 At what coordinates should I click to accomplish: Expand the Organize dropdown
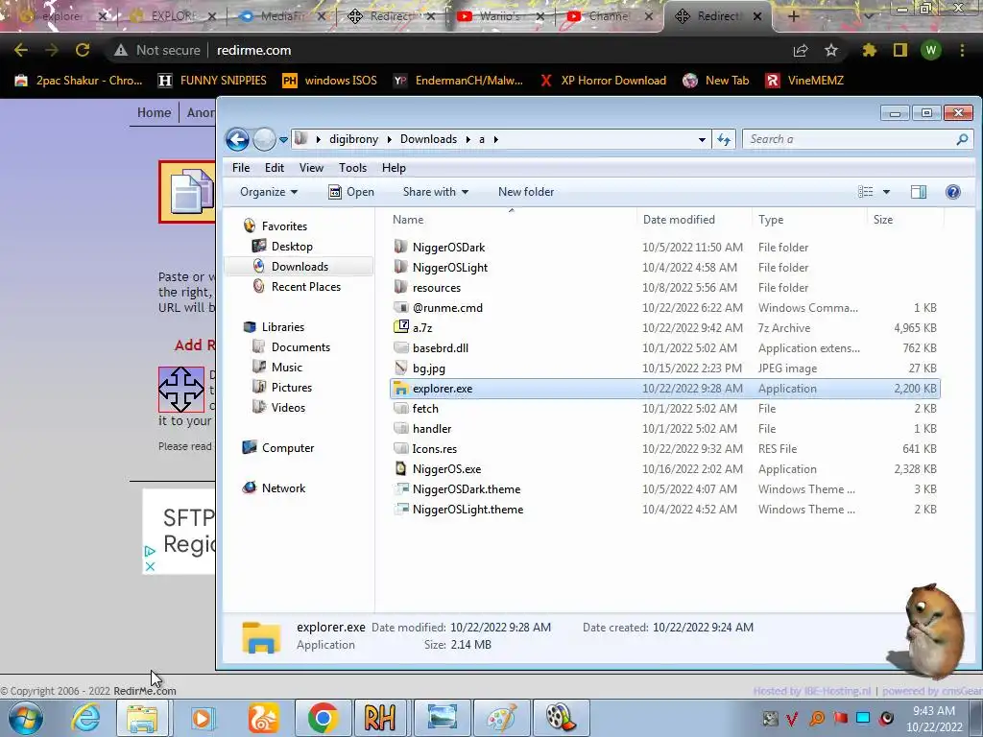point(269,192)
